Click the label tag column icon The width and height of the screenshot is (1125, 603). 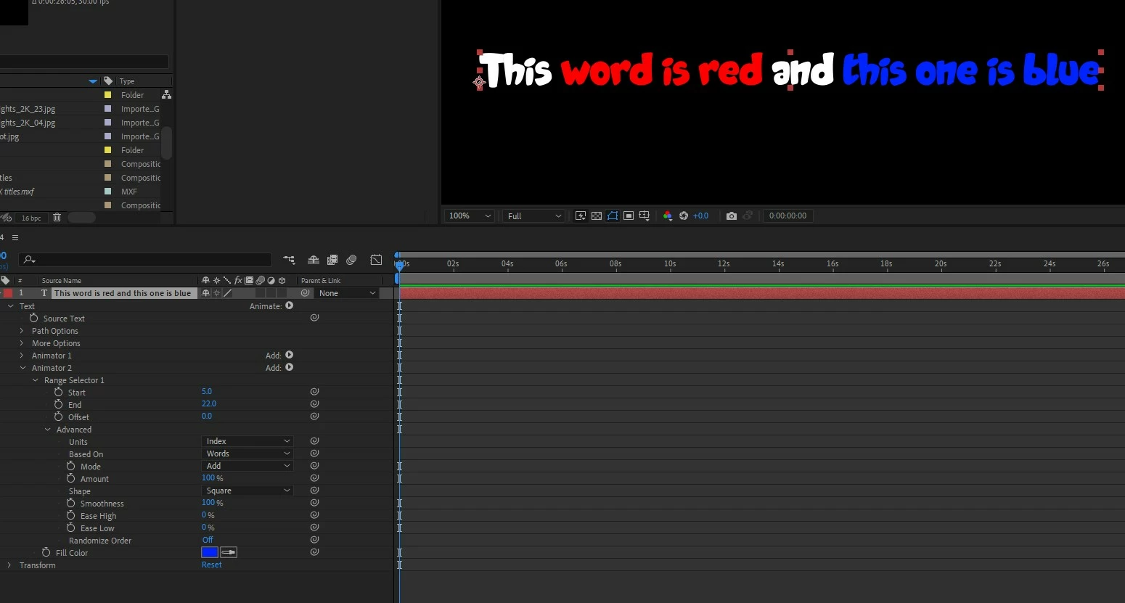pos(5,280)
